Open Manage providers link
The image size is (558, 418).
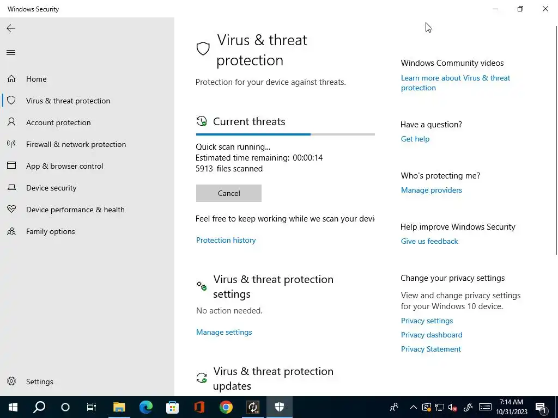[432, 190]
